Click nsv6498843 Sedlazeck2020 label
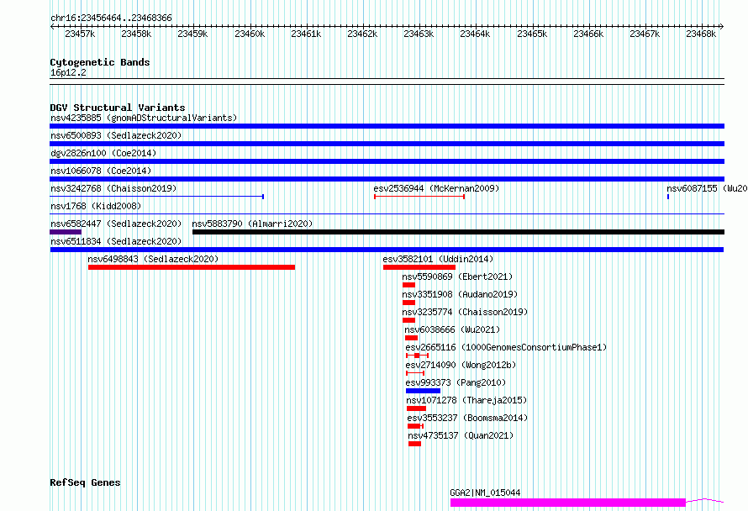Image resolution: width=748 pixels, height=511 pixels. pyautogui.click(x=153, y=259)
